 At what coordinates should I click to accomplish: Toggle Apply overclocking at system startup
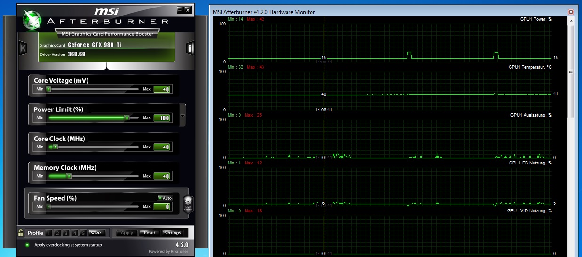tap(27, 245)
